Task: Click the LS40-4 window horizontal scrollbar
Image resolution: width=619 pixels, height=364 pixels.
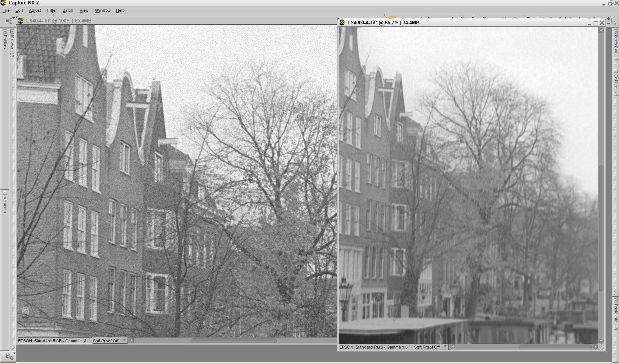Action: [234, 341]
